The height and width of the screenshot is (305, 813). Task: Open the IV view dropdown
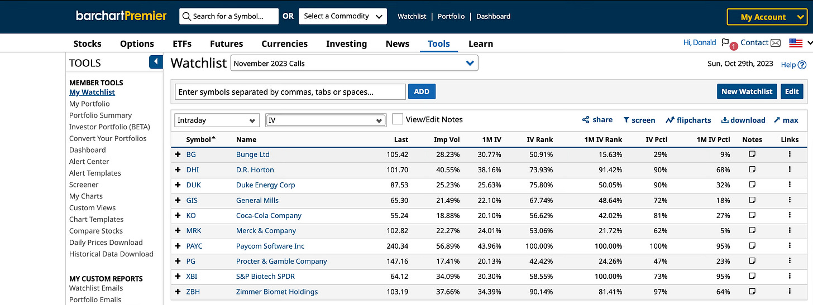coord(326,120)
